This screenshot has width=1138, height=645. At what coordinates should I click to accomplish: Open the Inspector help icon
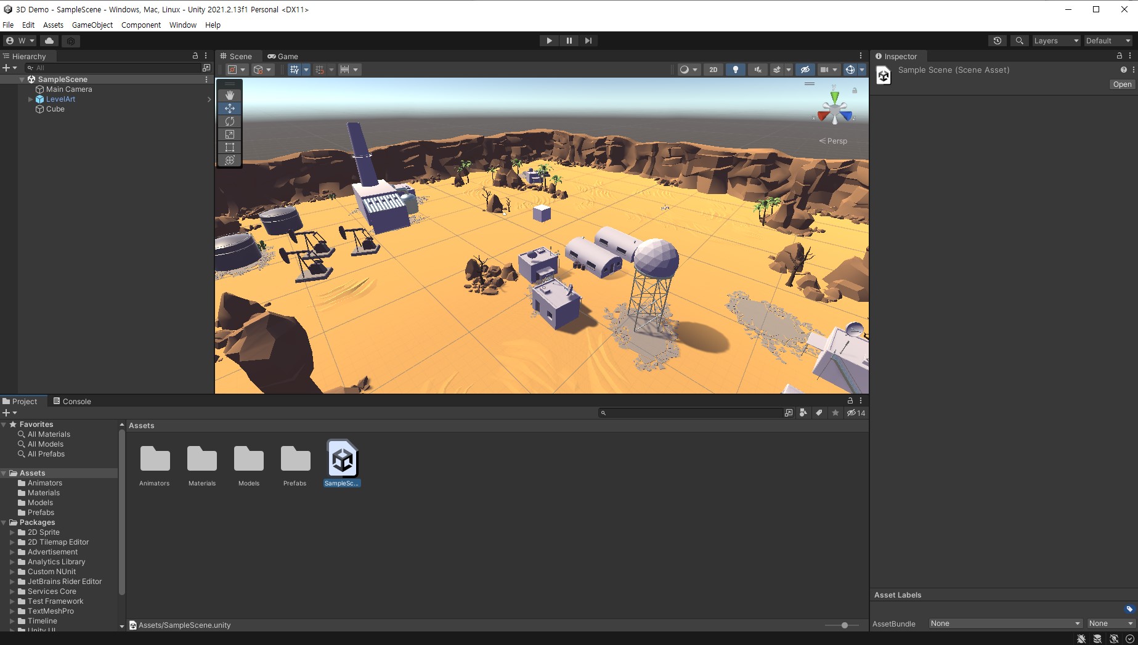[x=1123, y=70]
